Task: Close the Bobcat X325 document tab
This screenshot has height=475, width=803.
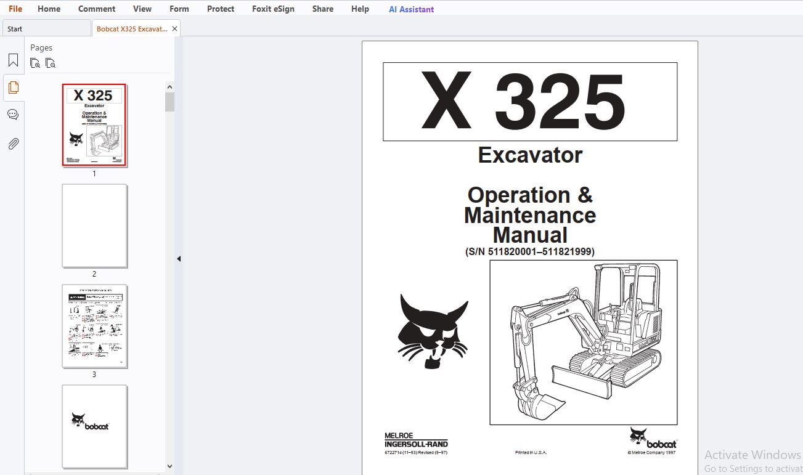Action: [175, 28]
